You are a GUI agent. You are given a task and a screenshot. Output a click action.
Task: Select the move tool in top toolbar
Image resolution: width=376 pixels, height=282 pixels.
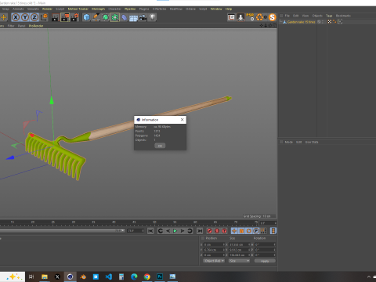pyautogui.click(x=4, y=17)
